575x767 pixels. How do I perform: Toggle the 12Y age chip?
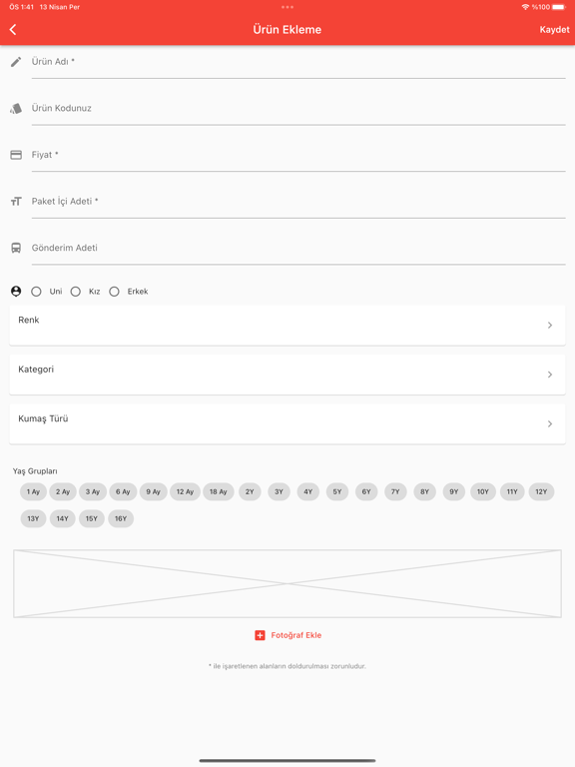point(541,491)
